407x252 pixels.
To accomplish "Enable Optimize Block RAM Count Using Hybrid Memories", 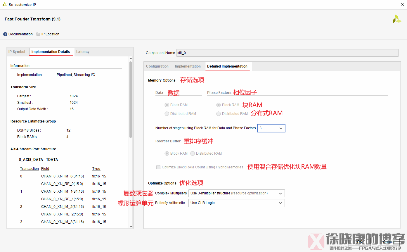I will tap(158, 167).
